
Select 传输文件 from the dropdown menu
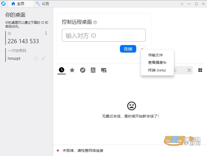[155, 55]
